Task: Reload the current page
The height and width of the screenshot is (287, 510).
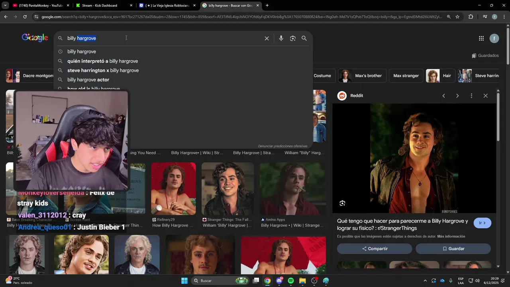Action: tap(25, 17)
